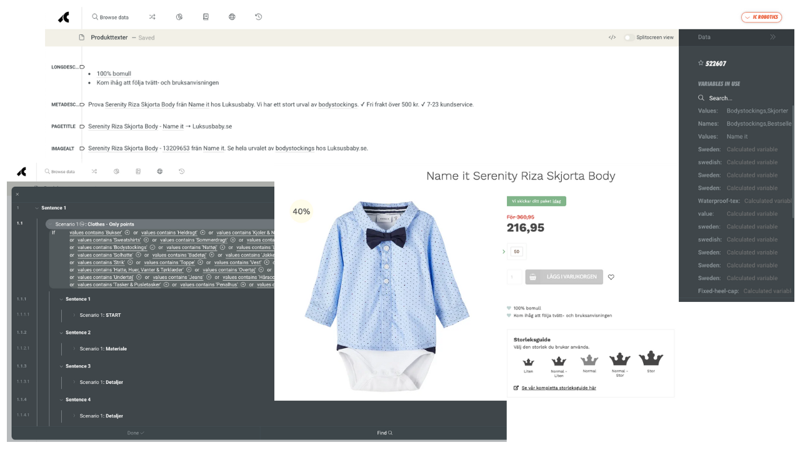
Task: Select the Stor crown size icon
Action: pos(651,358)
